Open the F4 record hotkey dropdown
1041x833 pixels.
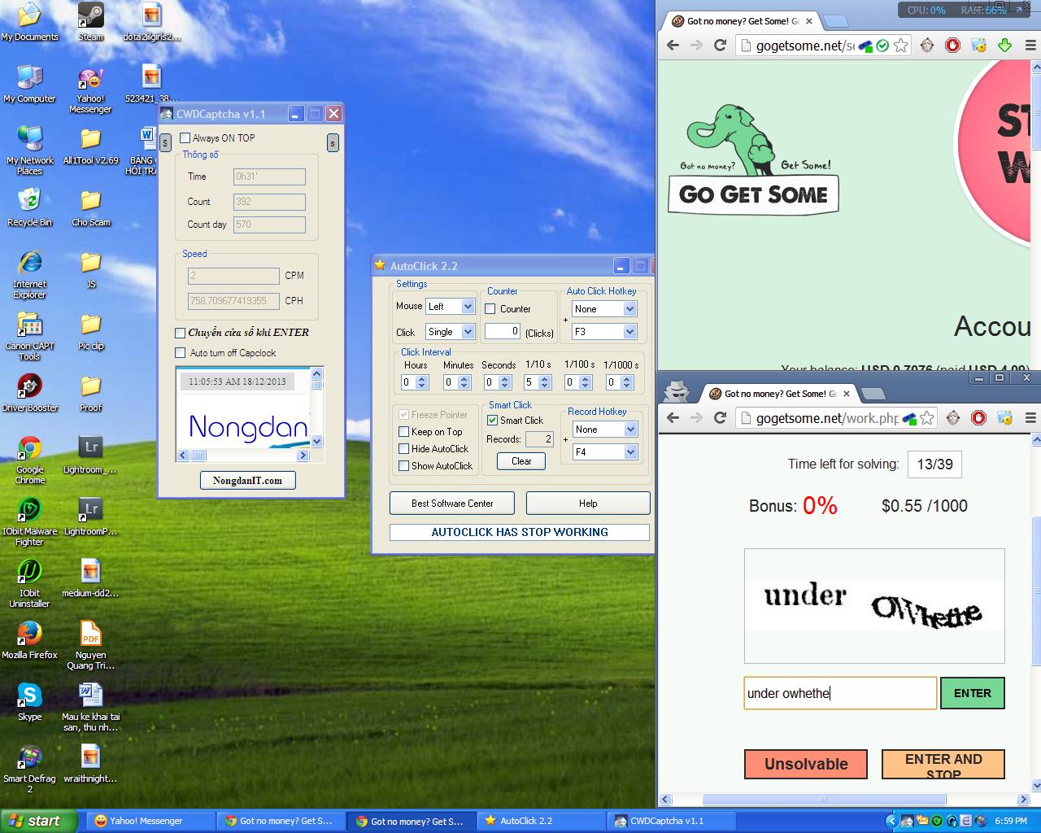tap(630, 452)
